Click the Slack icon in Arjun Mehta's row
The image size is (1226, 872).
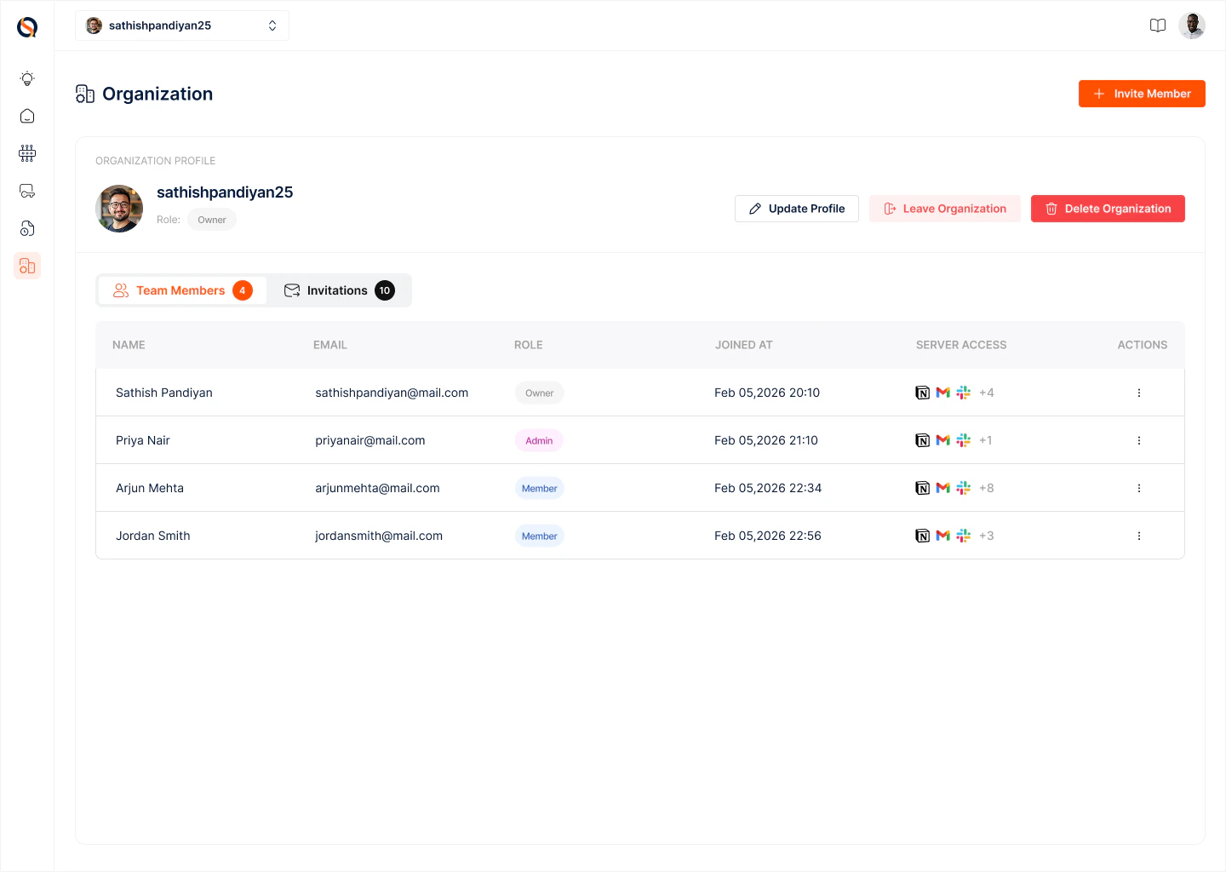pos(963,487)
